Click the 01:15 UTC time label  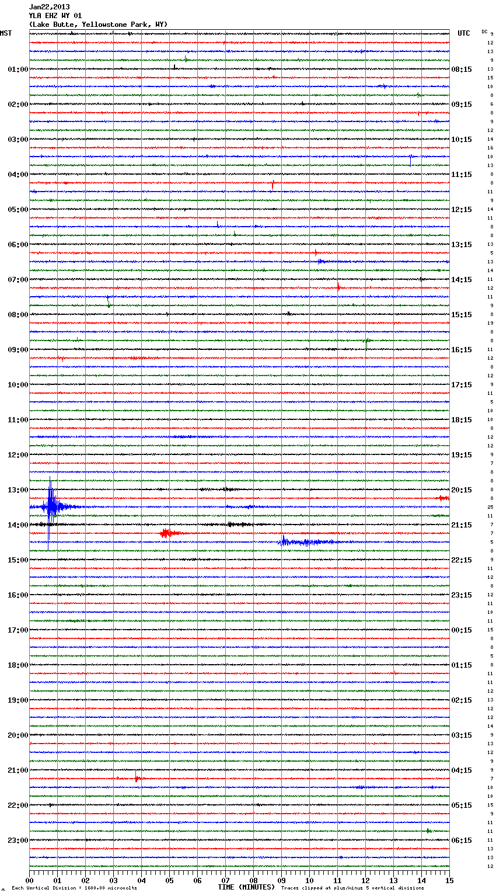tap(462, 665)
